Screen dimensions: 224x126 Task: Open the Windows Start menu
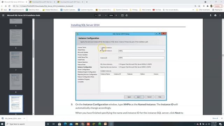[2, 124]
